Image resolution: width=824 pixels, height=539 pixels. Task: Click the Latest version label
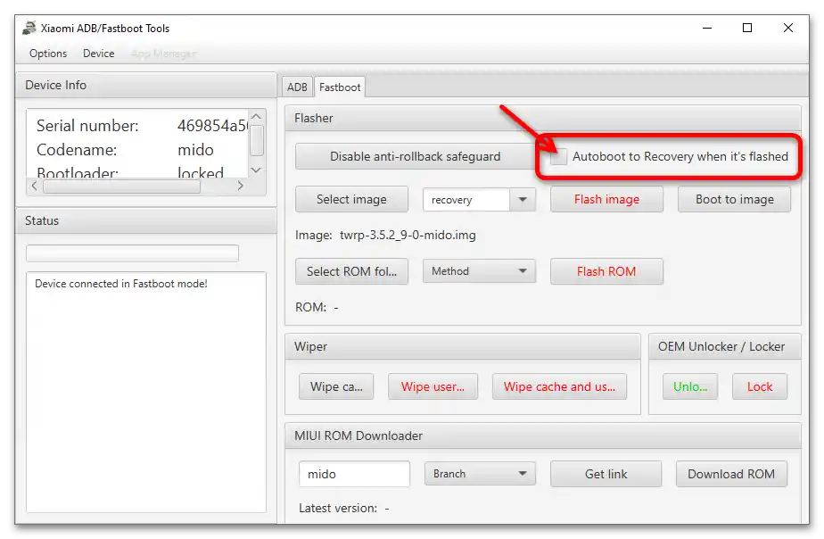click(338, 508)
